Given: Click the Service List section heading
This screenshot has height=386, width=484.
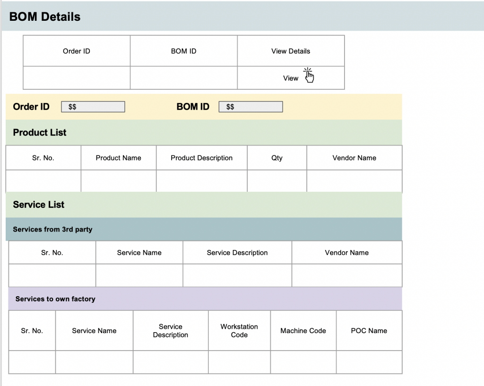Looking at the screenshot, I should point(39,205).
